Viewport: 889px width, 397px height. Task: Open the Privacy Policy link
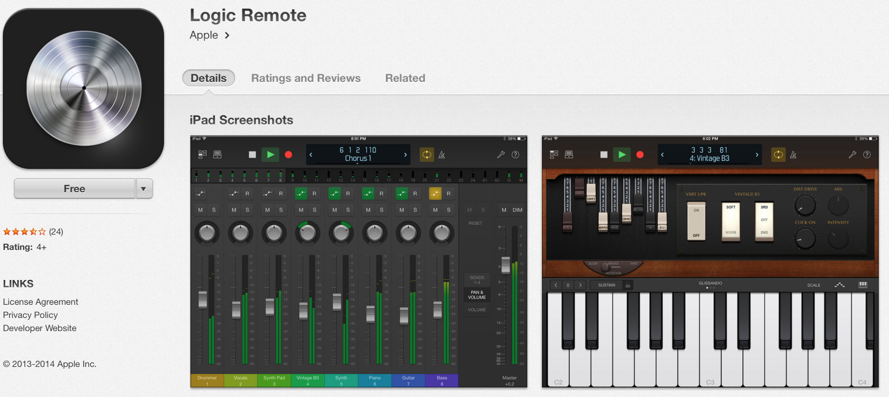coord(30,315)
